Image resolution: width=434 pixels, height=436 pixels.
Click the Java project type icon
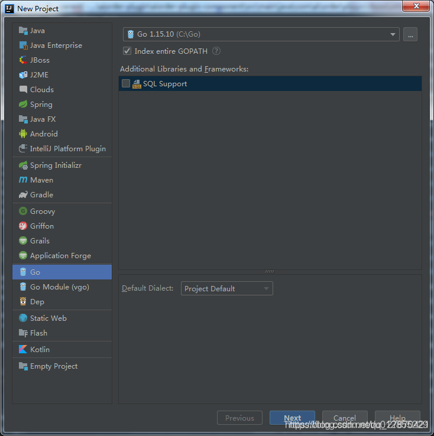click(x=23, y=31)
